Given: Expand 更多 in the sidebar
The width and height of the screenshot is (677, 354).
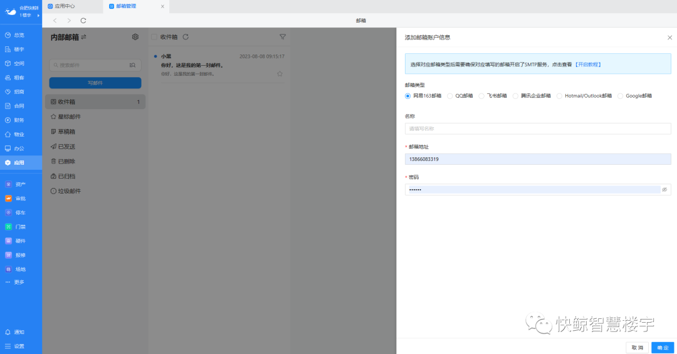Looking at the screenshot, I should point(19,282).
